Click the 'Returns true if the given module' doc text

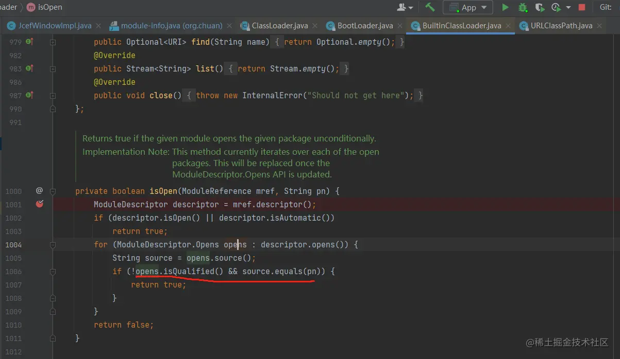[x=229, y=138]
